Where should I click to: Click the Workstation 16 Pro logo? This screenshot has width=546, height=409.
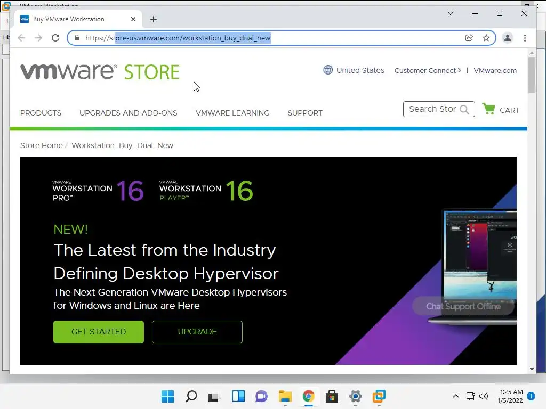(x=98, y=191)
